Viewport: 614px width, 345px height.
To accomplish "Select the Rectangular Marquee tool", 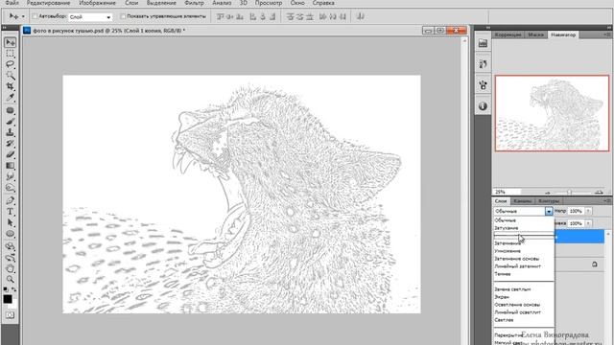I will (x=11, y=54).
